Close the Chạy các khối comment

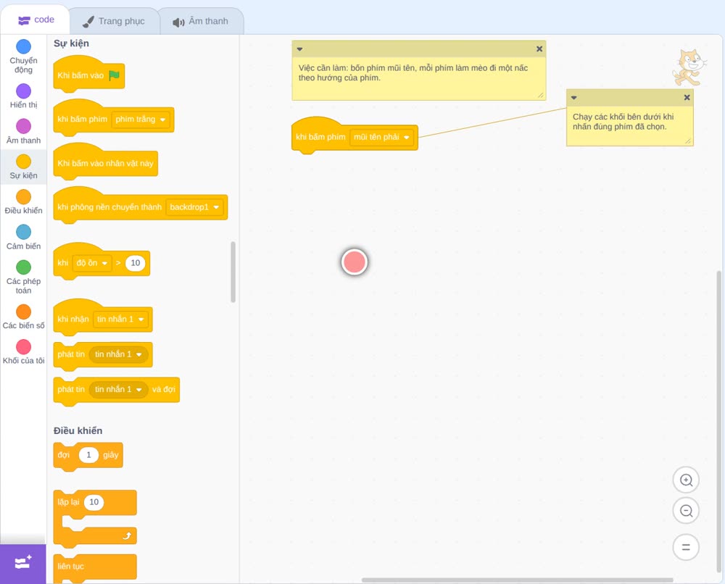pyautogui.click(x=687, y=98)
